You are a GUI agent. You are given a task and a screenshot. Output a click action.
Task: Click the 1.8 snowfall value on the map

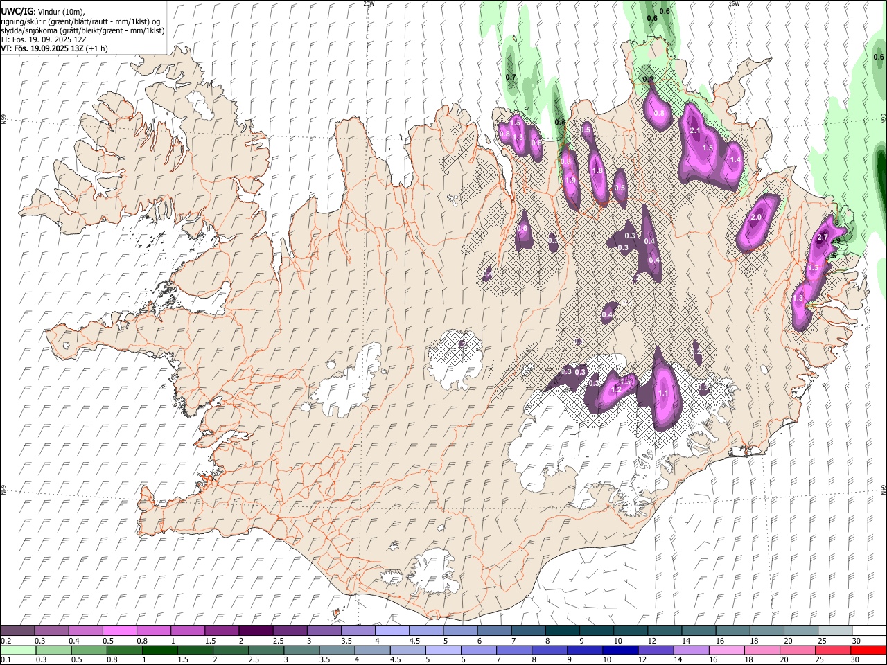coord(597,171)
